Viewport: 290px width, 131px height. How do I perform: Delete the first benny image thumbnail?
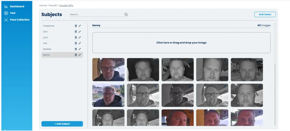click(121, 61)
